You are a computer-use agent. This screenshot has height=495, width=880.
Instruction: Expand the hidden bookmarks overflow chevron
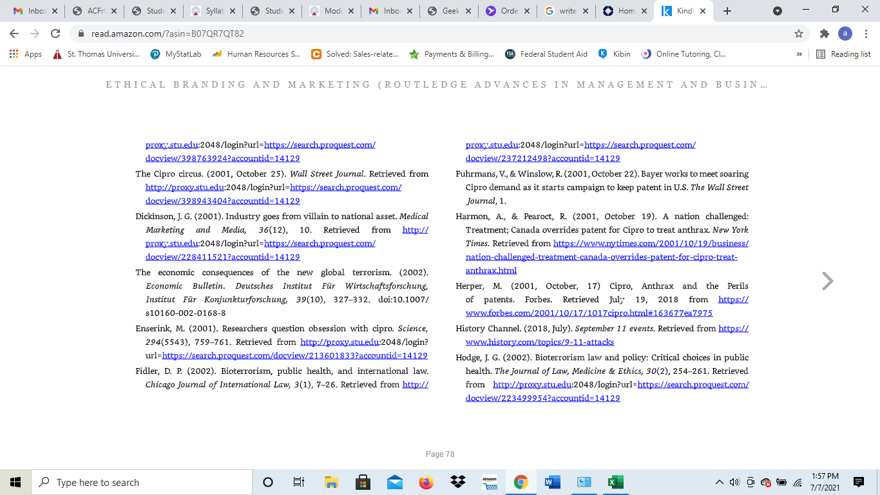point(799,54)
